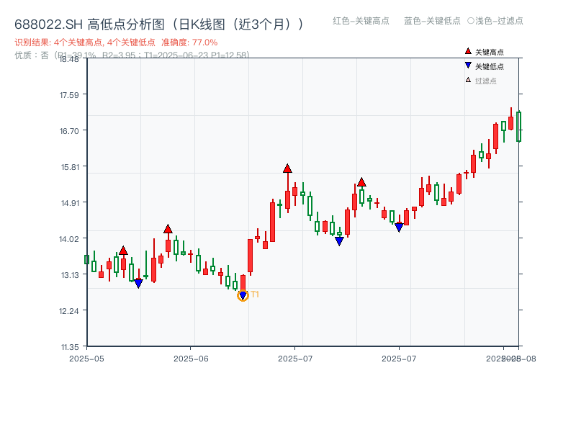This screenshot has width=576, height=432.
Task: Click the red triangle marker above the mid-July 15.4 peak
Action: pos(361,181)
